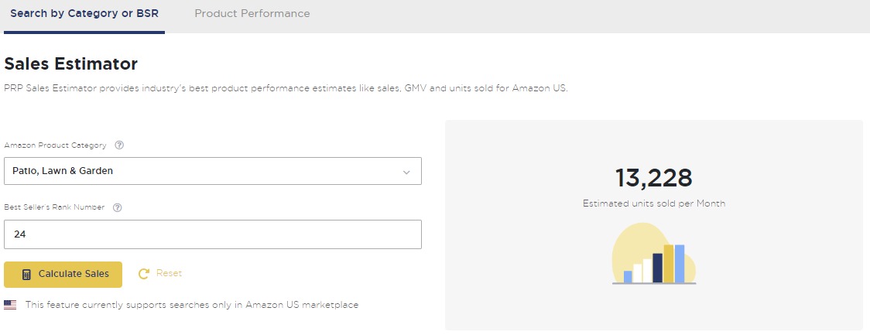Click the Best Seller's Rank Number label
Image resolution: width=870 pixels, height=335 pixels.
54,207
